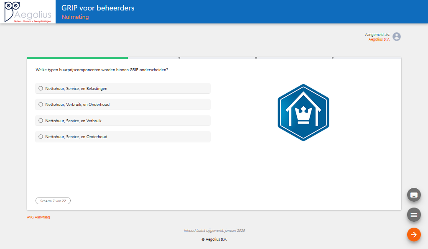
Task: Pick 'Nettohuur, Service, en Verbruik' option
Action: pyautogui.click(x=41, y=121)
